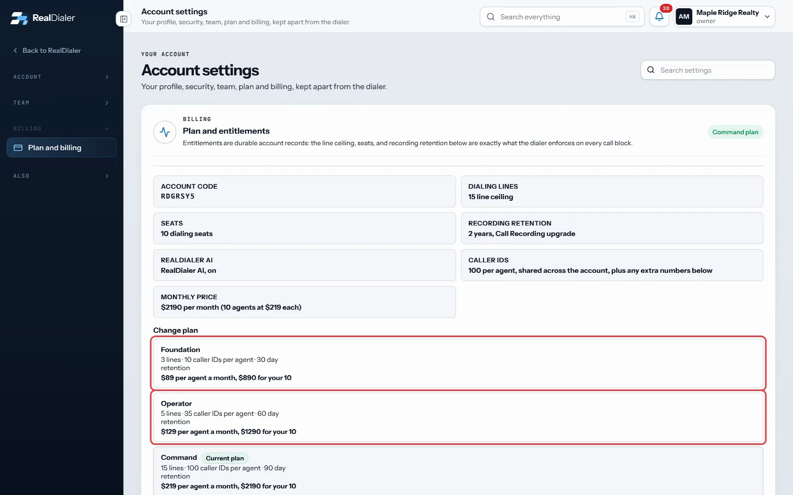Collapse the sidebar panel toggle icon

124,19
